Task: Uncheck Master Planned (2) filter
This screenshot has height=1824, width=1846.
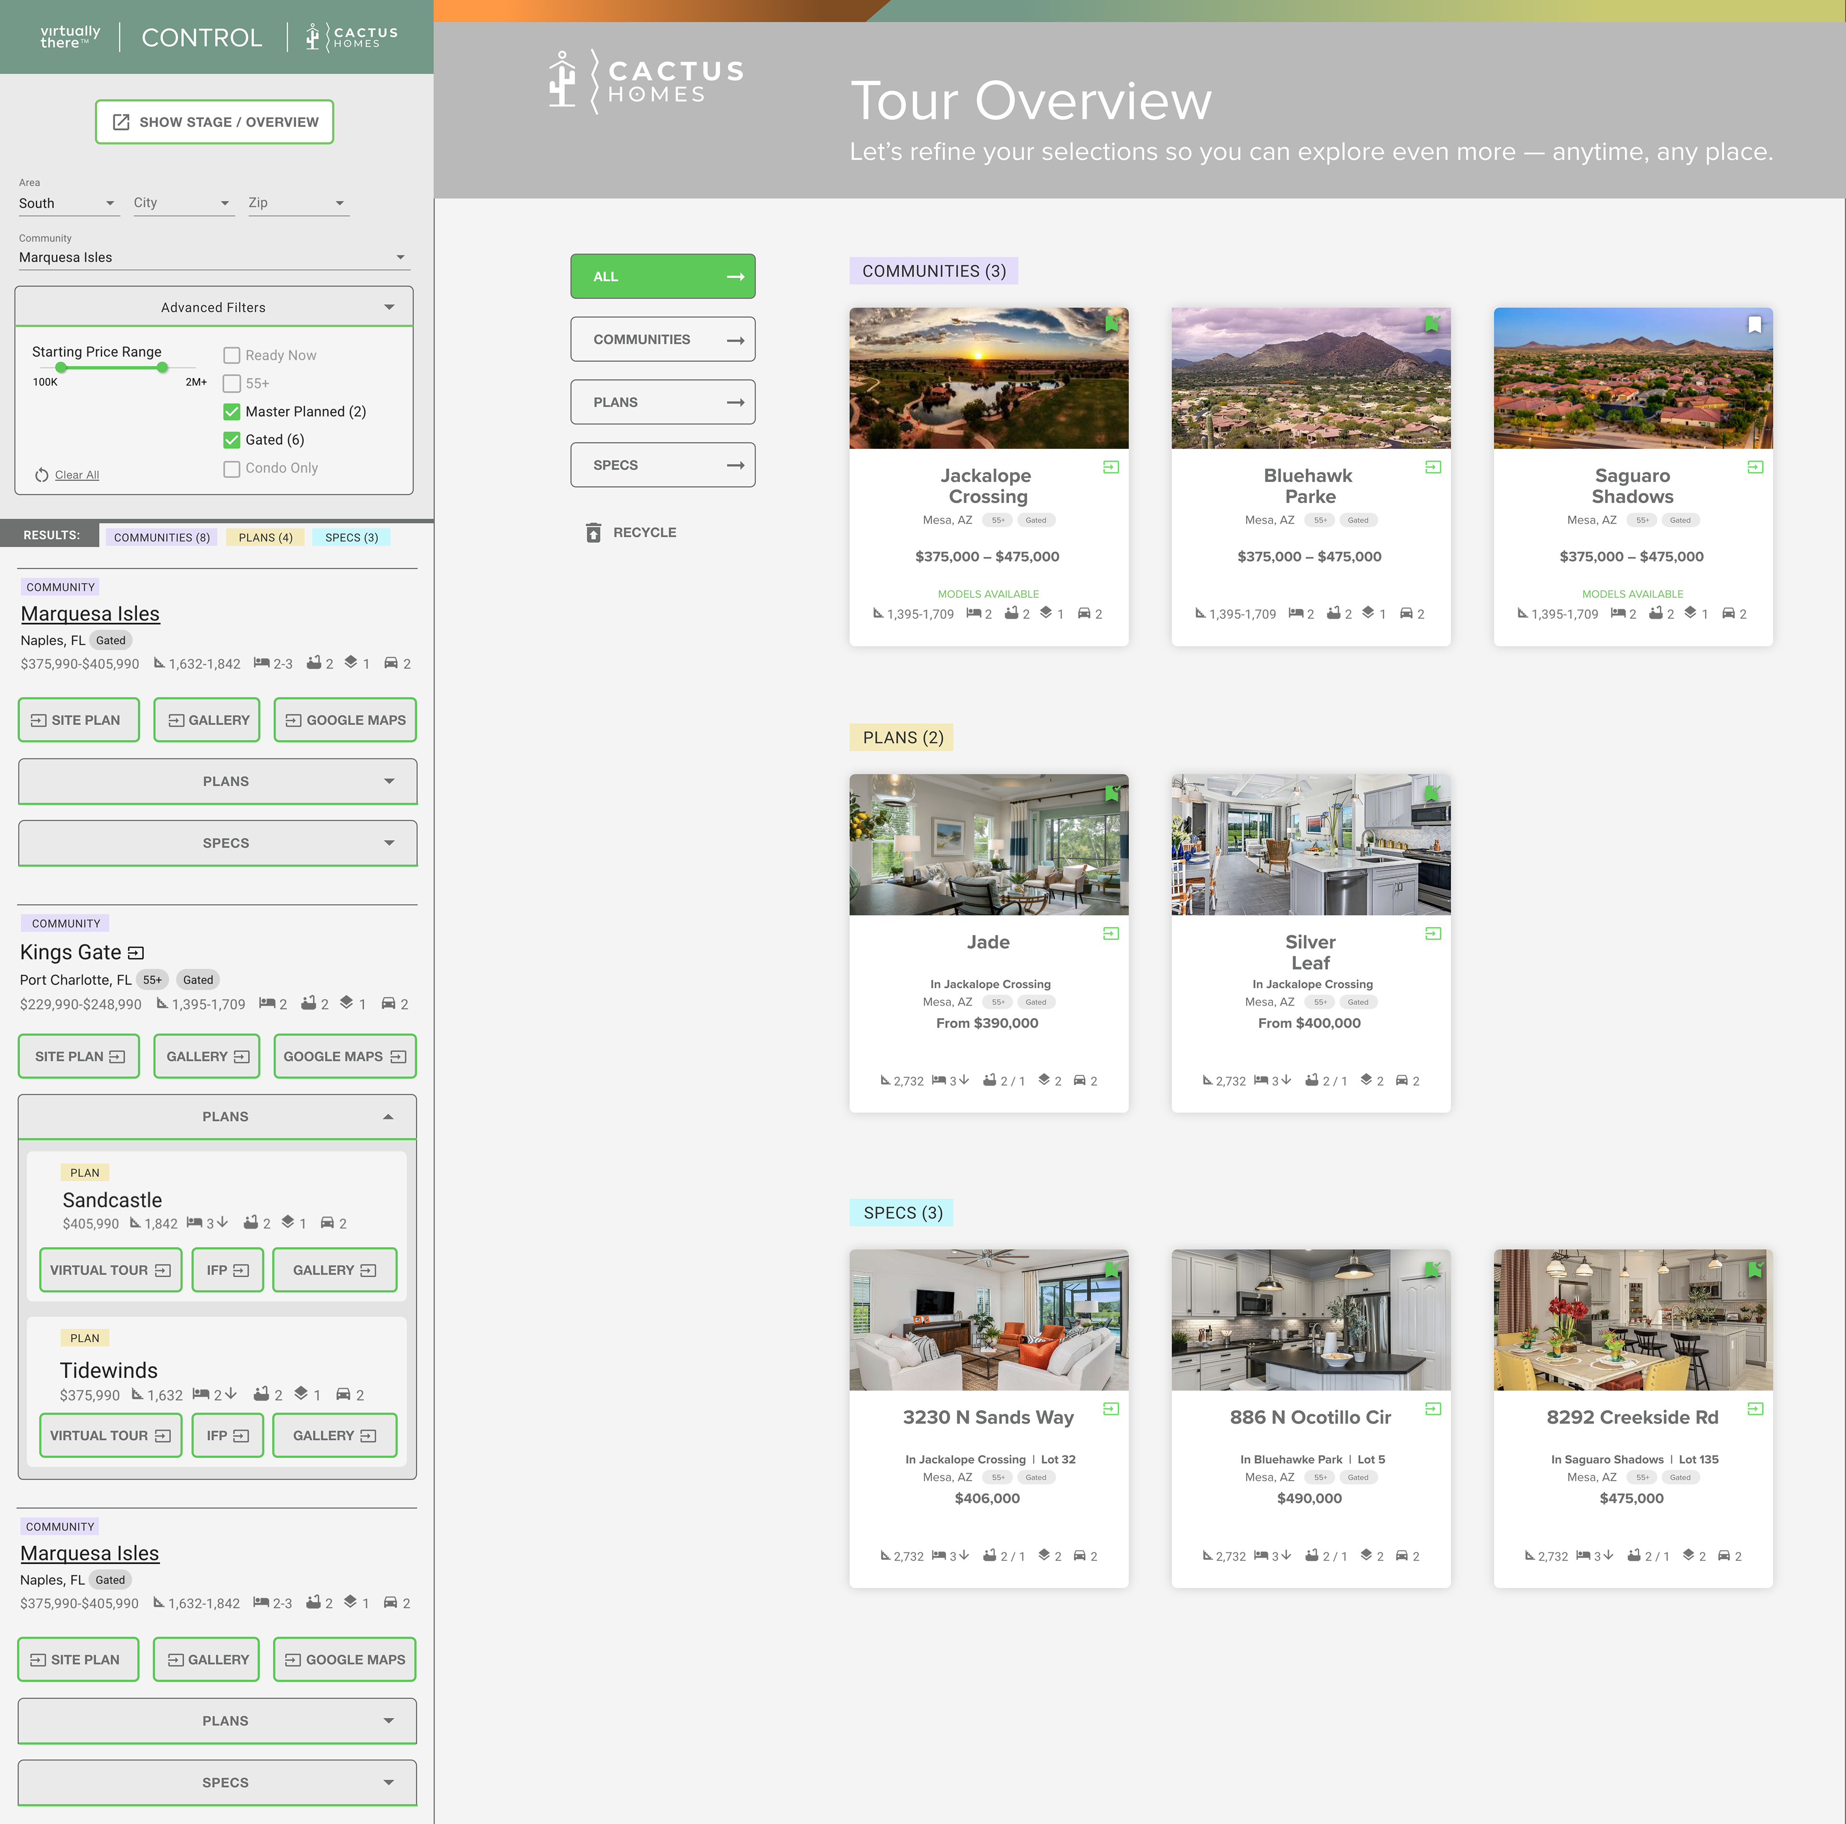Action: [x=231, y=412]
